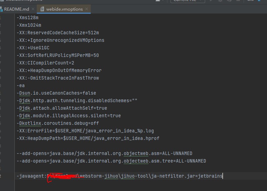Click the -Xmx1024m line
Screen dimensions: 267x191
(x=29, y=25)
